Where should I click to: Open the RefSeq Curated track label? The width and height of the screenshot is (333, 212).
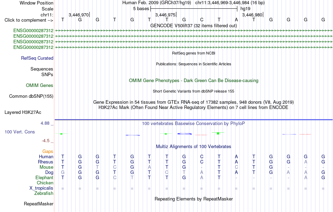37,58
